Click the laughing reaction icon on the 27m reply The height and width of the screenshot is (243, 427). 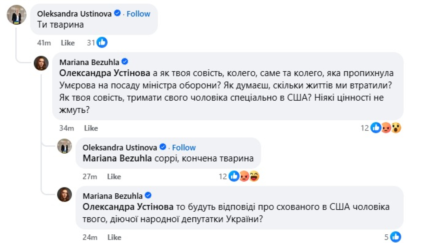(x=254, y=176)
